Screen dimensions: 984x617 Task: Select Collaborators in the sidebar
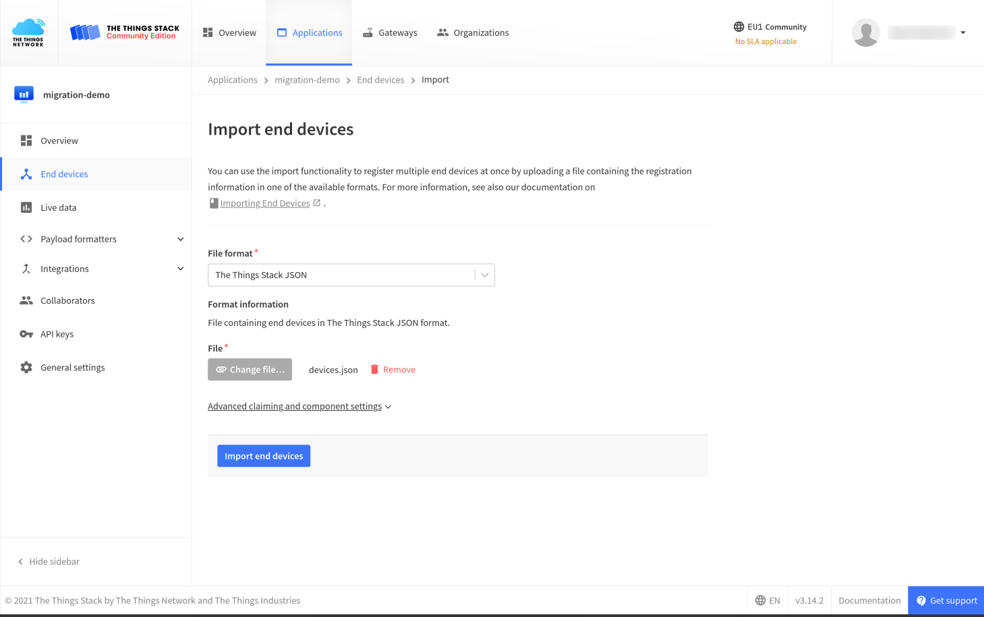coord(96,300)
